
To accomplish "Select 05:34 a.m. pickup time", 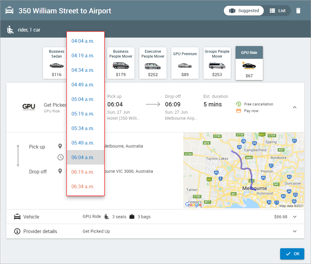I will [x=85, y=129].
